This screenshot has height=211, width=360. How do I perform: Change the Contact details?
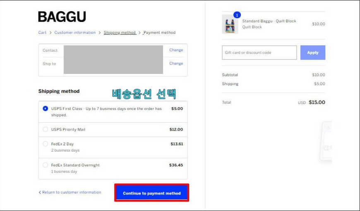(x=176, y=50)
